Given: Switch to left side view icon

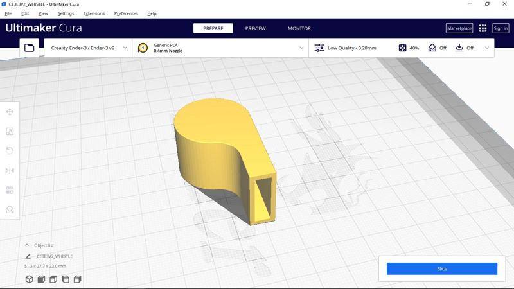Looking at the screenshot, I should (x=66, y=279).
